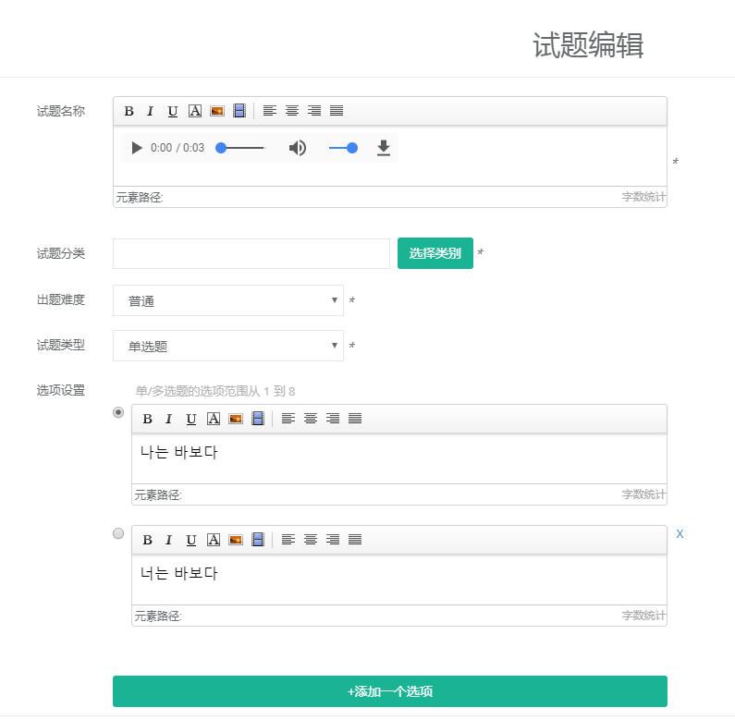Insert video in 너는 바보다 option editor
735x720 pixels.
[258, 540]
